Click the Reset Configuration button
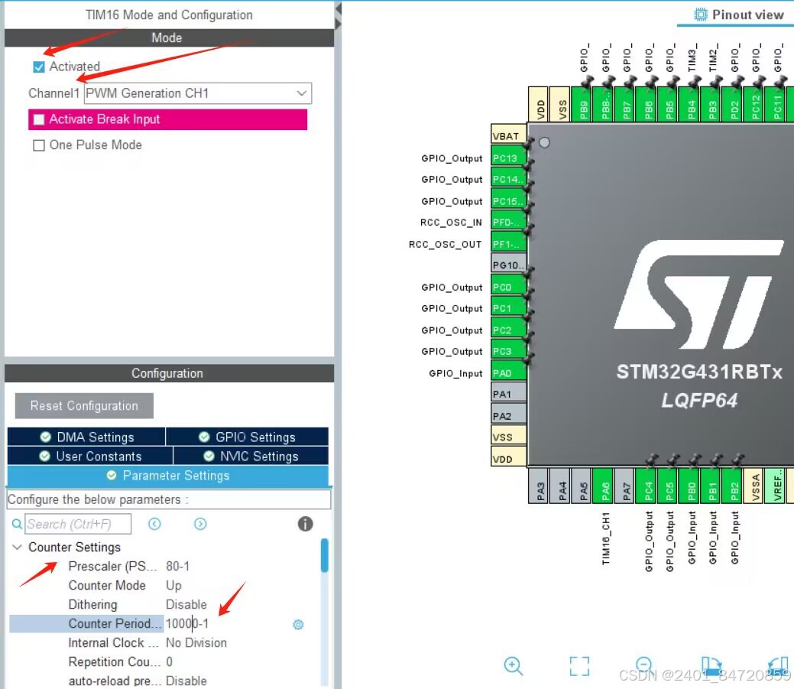The height and width of the screenshot is (689, 794). pos(84,406)
